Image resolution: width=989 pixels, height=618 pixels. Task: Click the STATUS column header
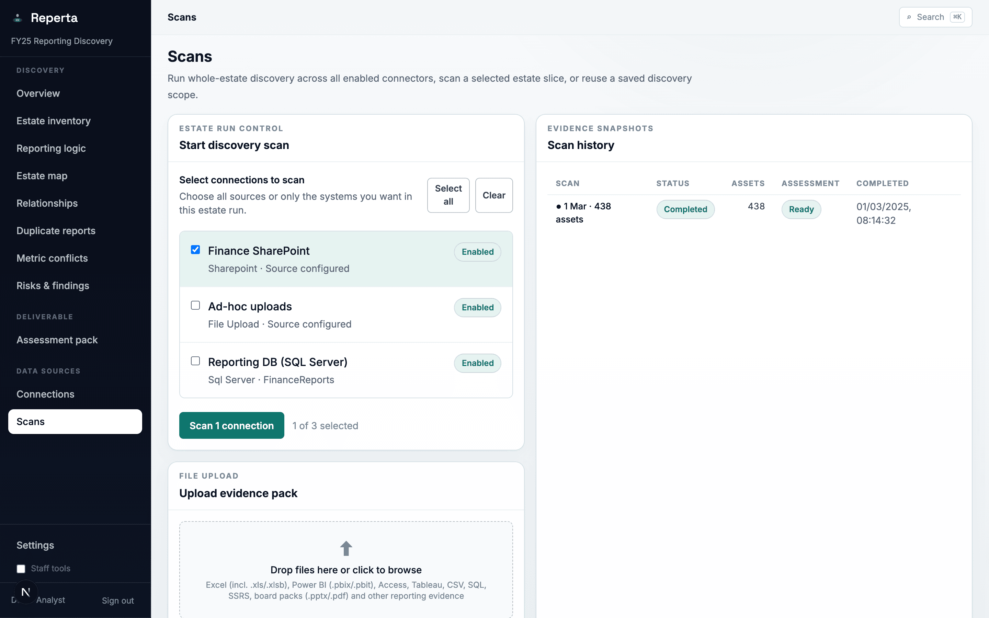pyautogui.click(x=673, y=184)
